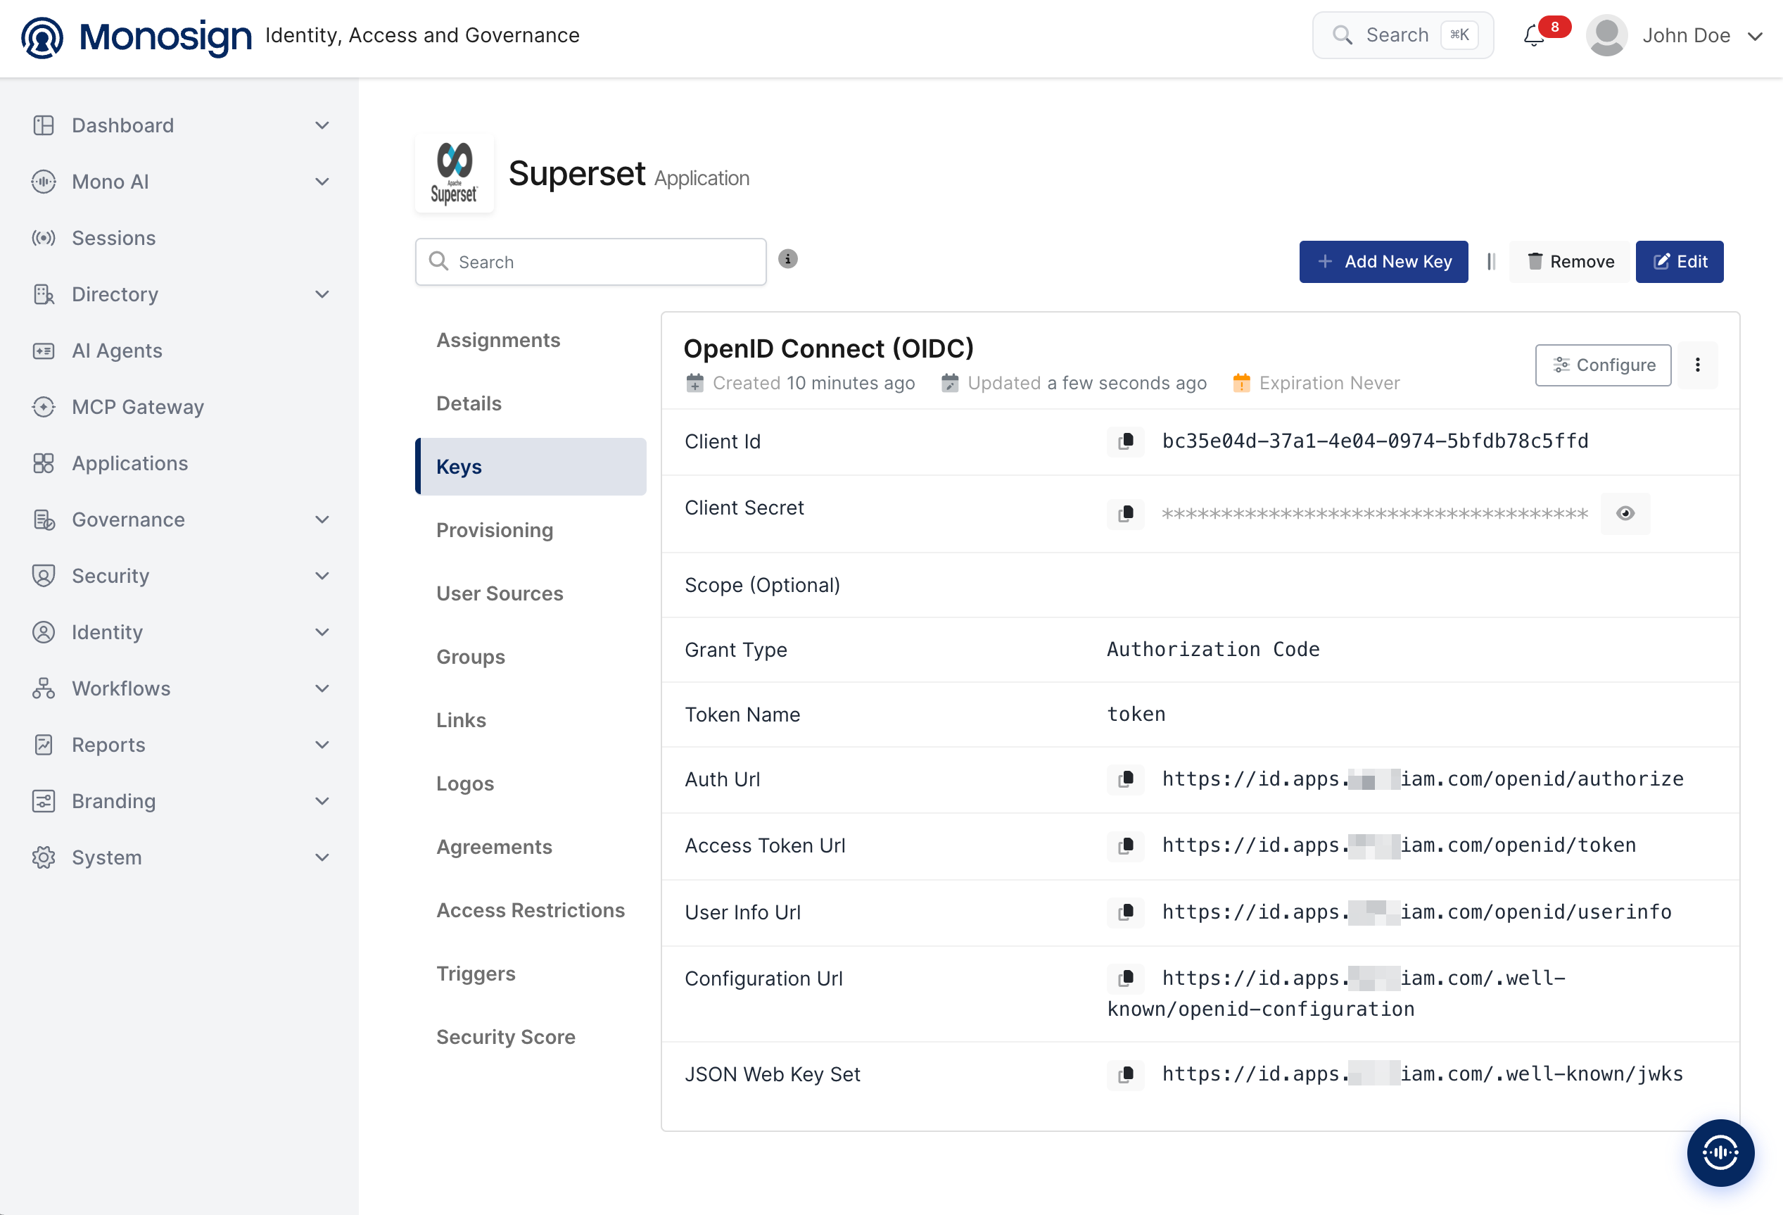Open the Mono AI floating assistant button
The width and height of the screenshot is (1783, 1215).
coord(1720,1152)
